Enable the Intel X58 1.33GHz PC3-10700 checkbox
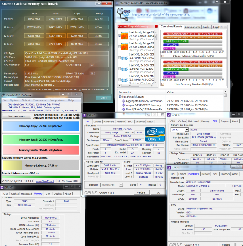Image resolution: width=243 pixels, height=246 pixels. tap(119, 79)
